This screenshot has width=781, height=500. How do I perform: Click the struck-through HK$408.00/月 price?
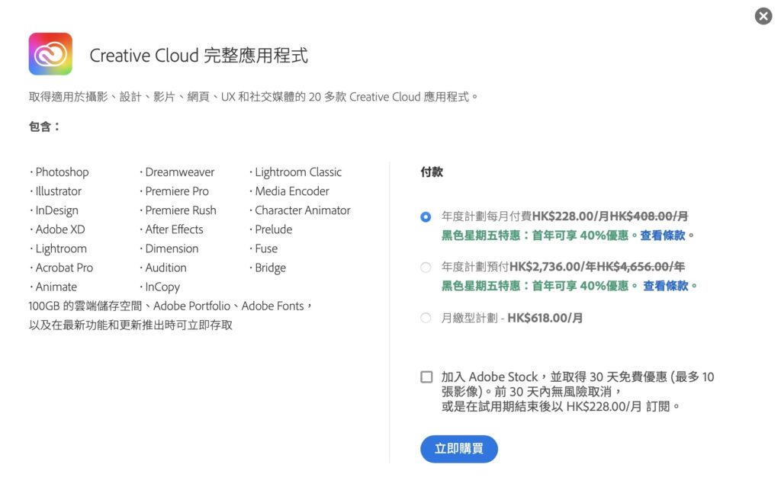coord(649,216)
